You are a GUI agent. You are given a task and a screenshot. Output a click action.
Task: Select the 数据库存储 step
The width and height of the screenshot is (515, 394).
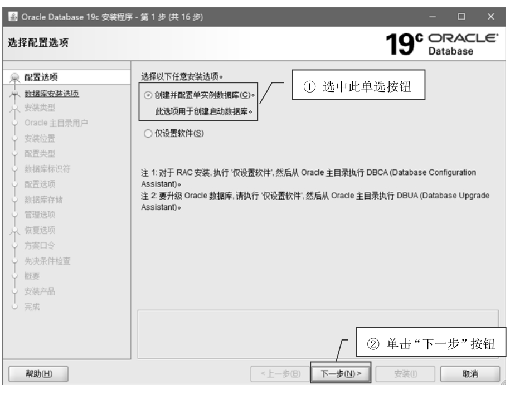click(43, 200)
